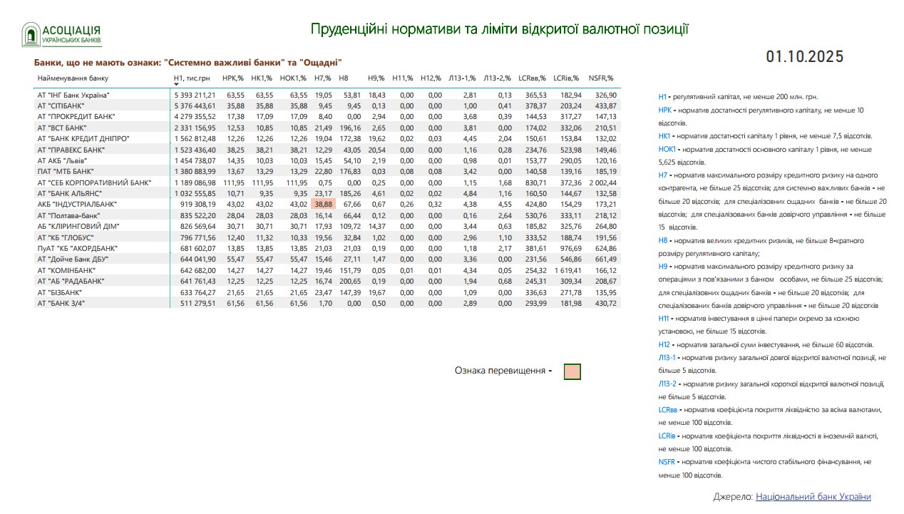
Task: Click the NSFR,% column header
Action: (601, 78)
